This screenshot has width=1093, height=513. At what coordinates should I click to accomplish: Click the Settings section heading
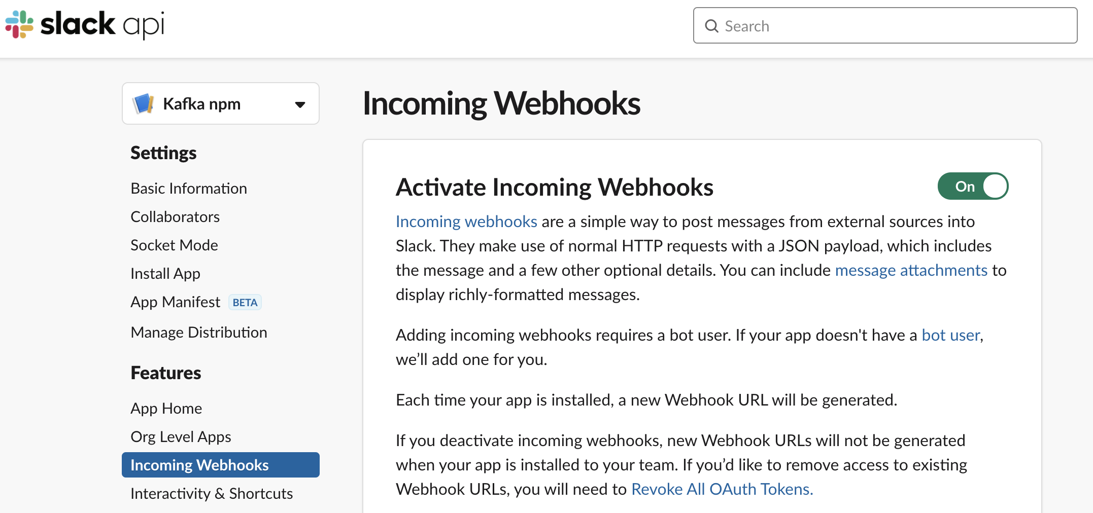[x=163, y=153]
